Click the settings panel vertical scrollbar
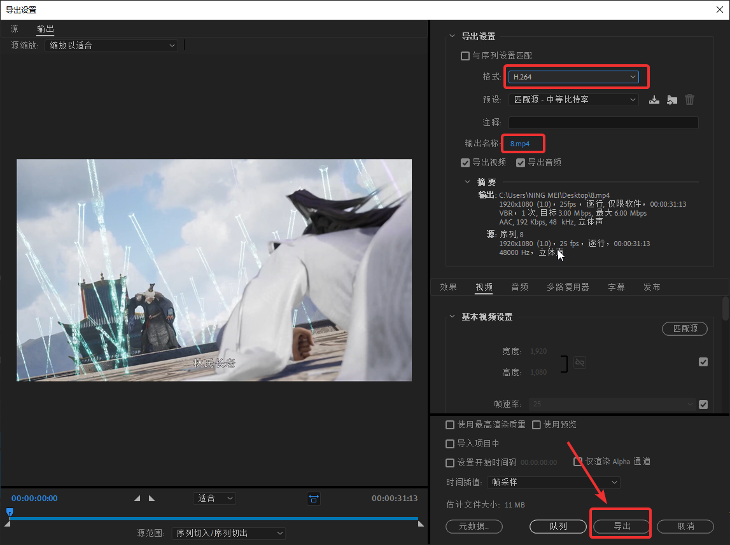The image size is (730, 545). click(x=726, y=309)
